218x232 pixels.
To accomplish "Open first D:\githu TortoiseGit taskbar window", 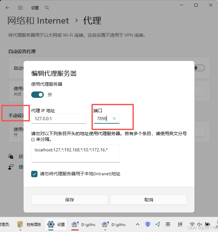I will coord(83,225).
